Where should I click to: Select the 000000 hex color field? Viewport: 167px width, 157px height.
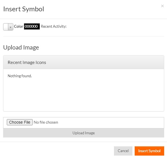pyautogui.click(x=32, y=26)
